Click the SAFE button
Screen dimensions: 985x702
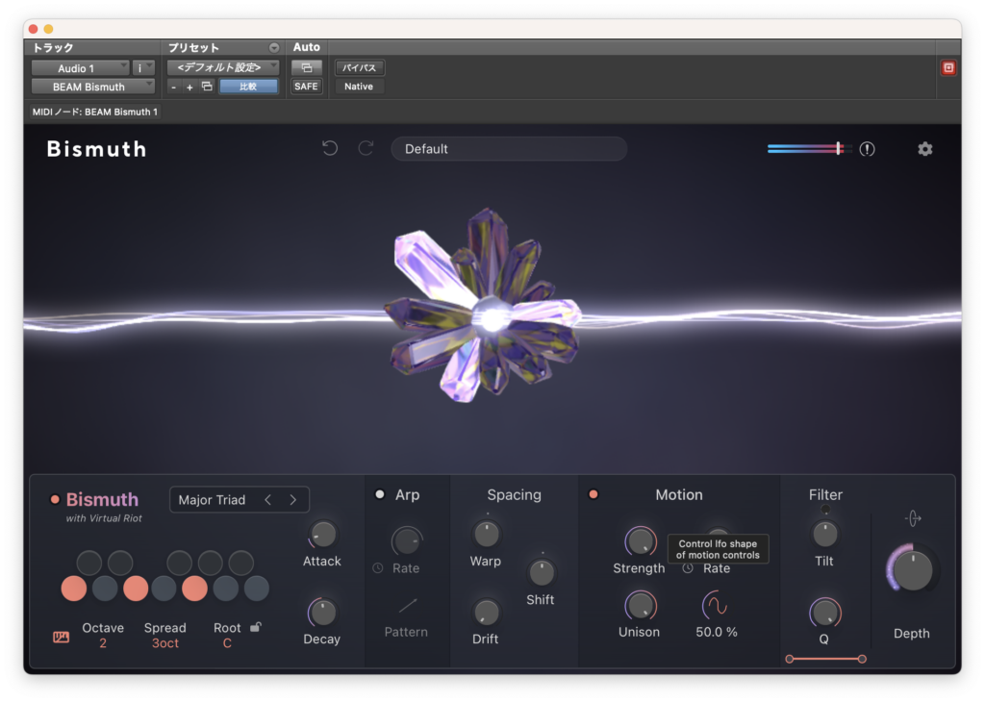tap(307, 87)
